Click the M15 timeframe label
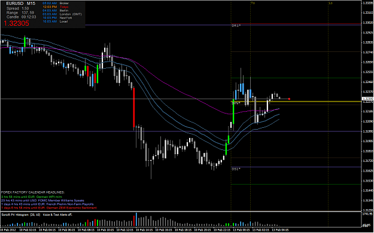This screenshot has width=374, height=233. click(x=31, y=4)
